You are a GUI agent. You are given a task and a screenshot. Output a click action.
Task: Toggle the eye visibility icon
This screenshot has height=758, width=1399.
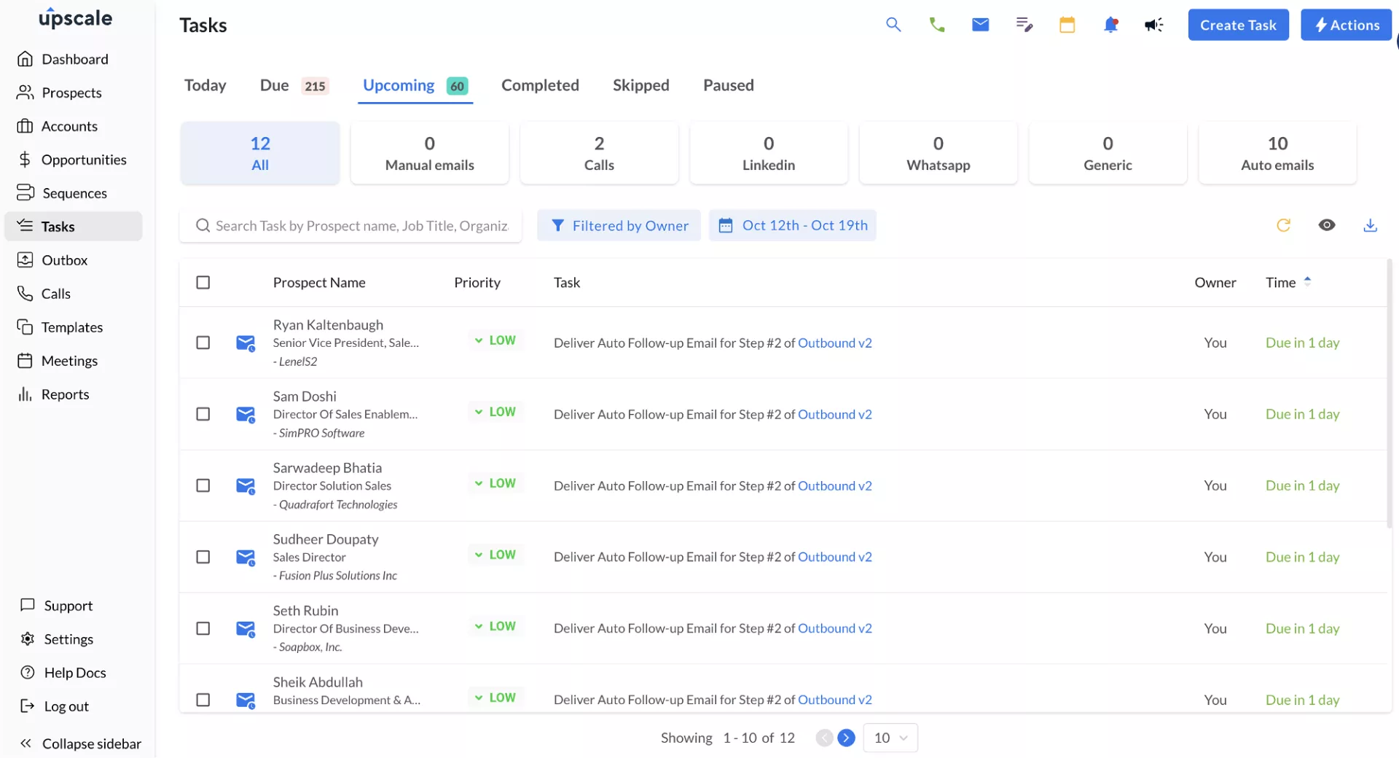[1327, 225]
